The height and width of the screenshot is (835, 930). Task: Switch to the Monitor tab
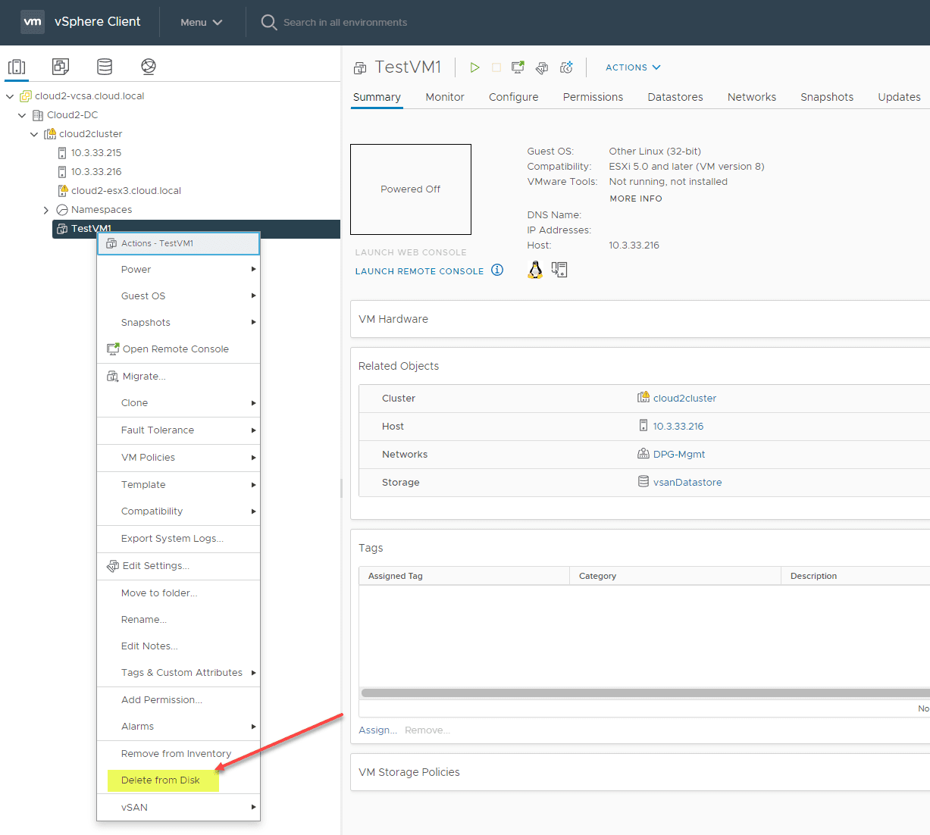click(444, 97)
